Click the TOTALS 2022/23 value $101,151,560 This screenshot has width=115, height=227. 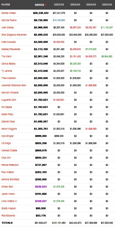coord(59,223)
